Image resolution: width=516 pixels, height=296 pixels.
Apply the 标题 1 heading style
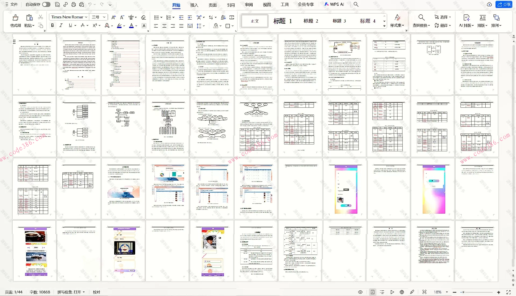(x=282, y=21)
